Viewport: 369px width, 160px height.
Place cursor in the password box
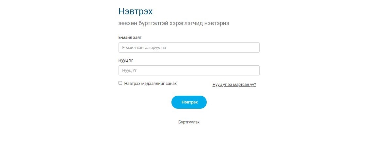click(189, 70)
